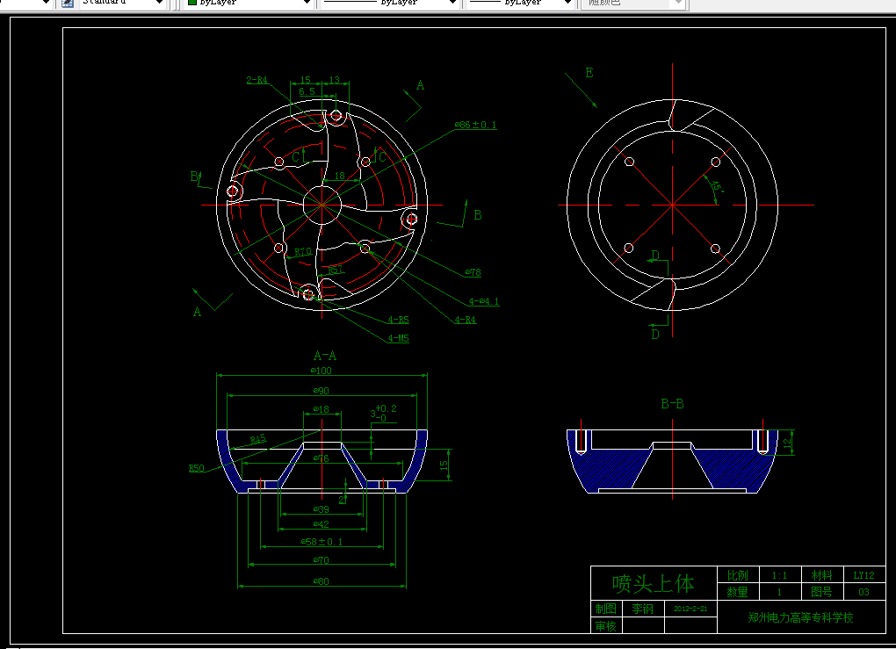Select the title 喷头上体 in title block
The height and width of the screenshot is (649, 896).
pyautogui.click(x=654, y=583)
